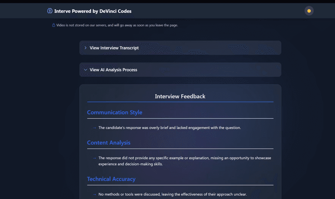This screenshot has width=335, height=199.
Task: Click the video not stored privacy notice text
Action: [x=117, y=25]
